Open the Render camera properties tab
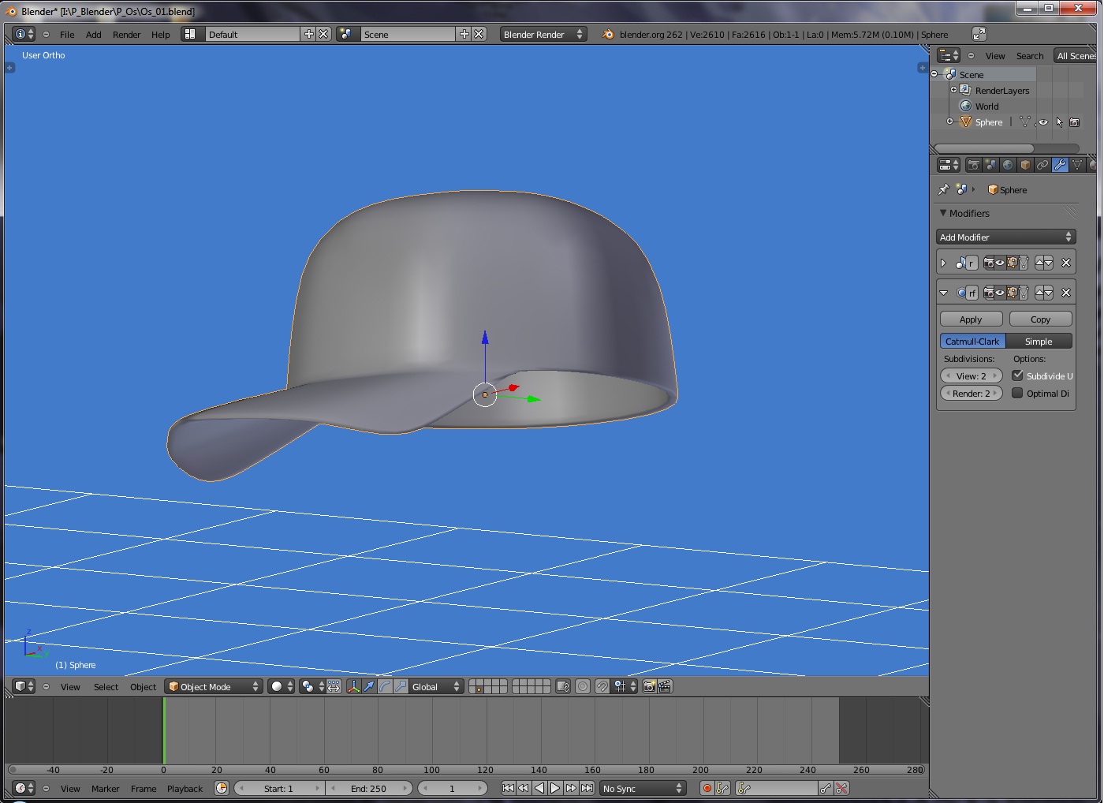 (974, 165)
